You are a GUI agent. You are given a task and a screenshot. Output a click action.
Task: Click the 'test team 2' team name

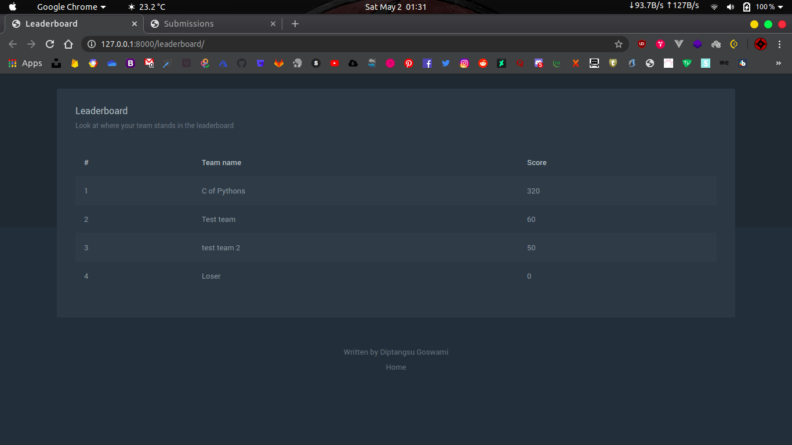coord(221,248)
